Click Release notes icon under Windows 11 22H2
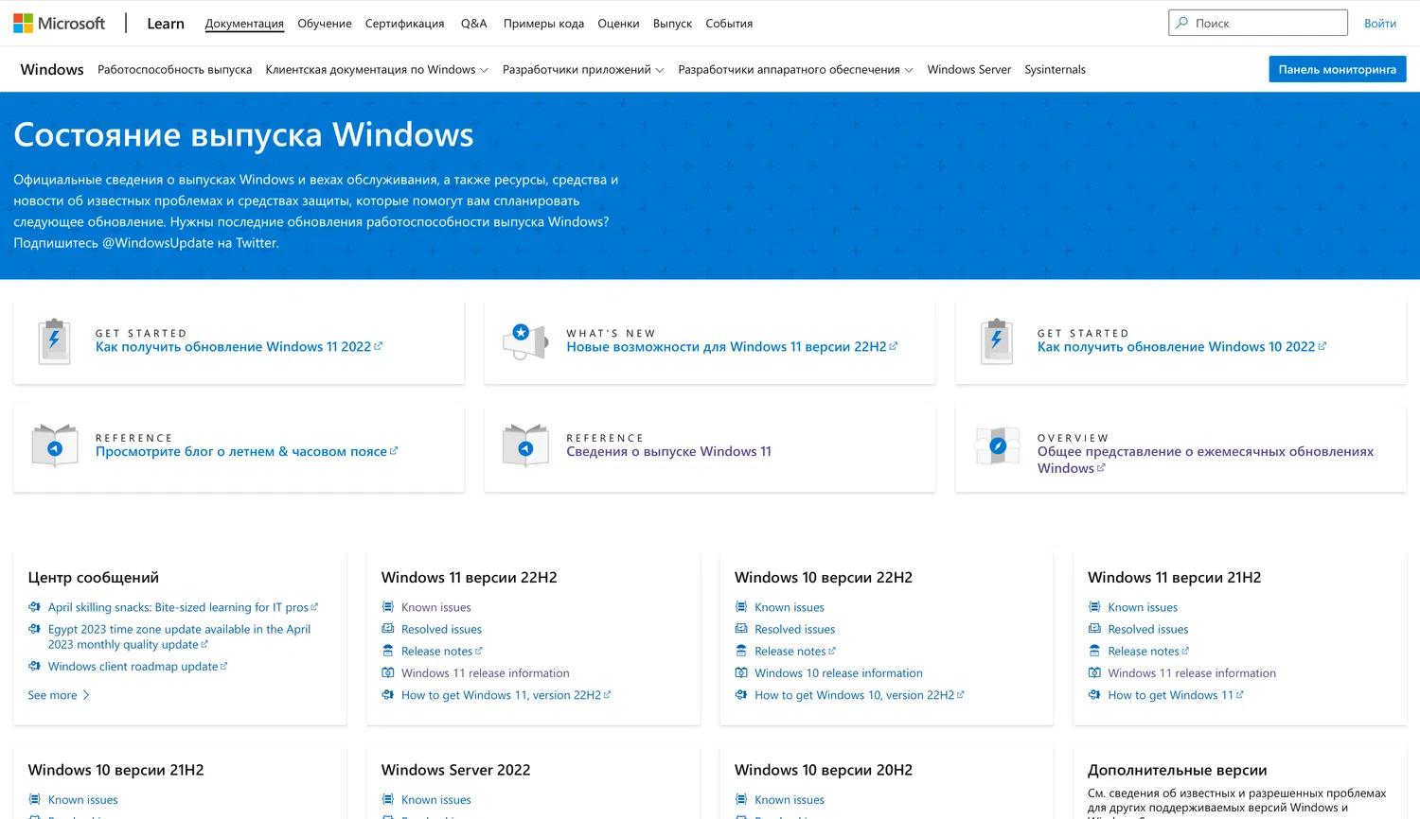 (x=388, y=651)
